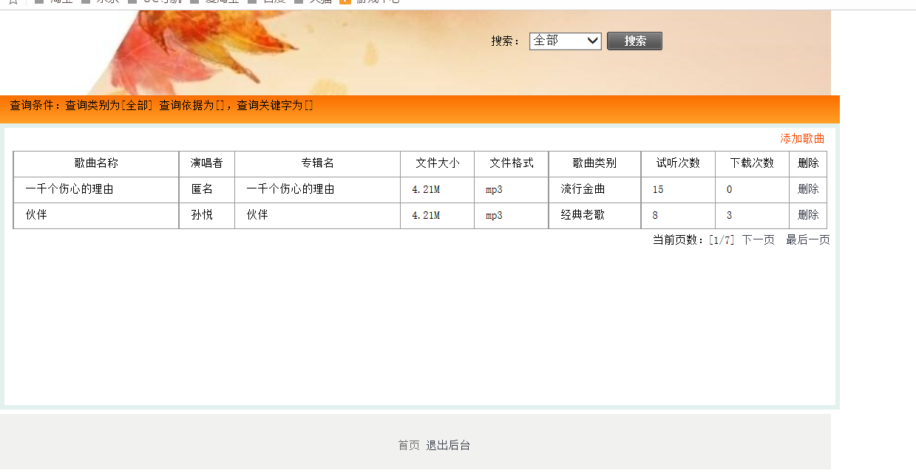The height and width of the screenshot is (476, 916).
Task: Click listen count 15
Action: (x=658, y=190)
